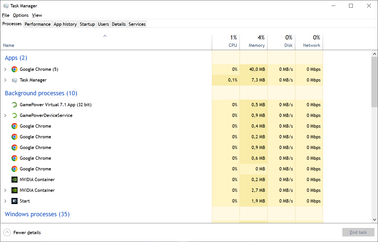
Task: Click the NVIDIA Container icon with 0,2 MB memory
Action: (x=14, y=180)
